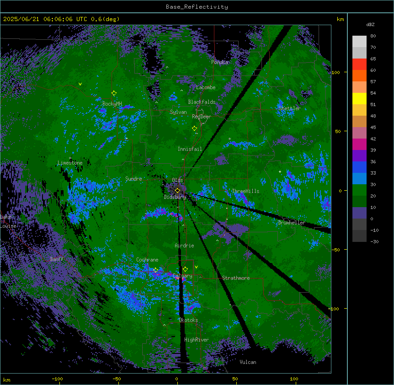
Task: Click the Strathmore map label
Action: (x=236, y=278)
